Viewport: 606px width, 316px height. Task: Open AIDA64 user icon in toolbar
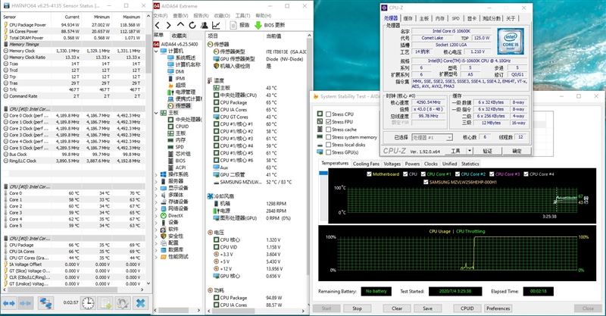point(204,25)
